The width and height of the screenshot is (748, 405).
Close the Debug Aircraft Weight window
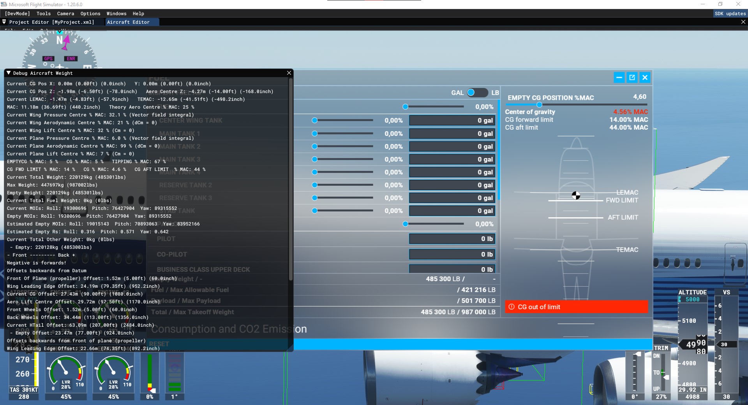[289, 73]
